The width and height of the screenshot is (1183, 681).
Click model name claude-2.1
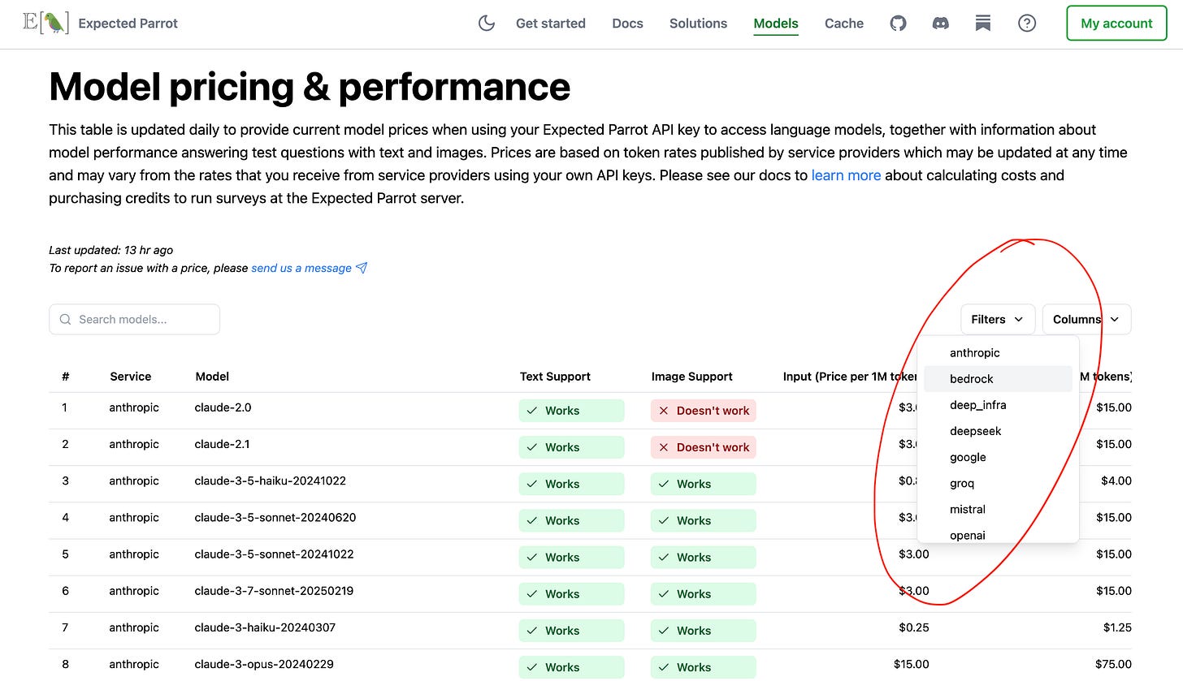(223, 444)
